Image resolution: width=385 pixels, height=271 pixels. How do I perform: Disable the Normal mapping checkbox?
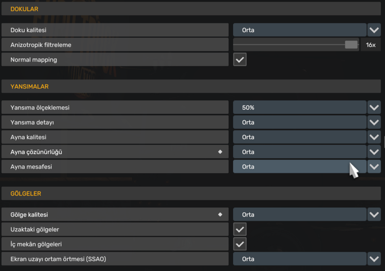click(240, 60)
